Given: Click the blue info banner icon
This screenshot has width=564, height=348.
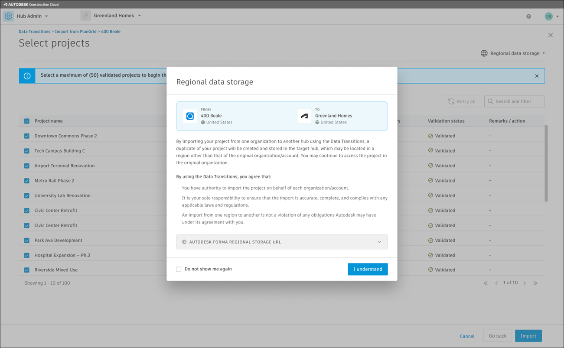Looking at the screenshot, I should click(27, 76).
